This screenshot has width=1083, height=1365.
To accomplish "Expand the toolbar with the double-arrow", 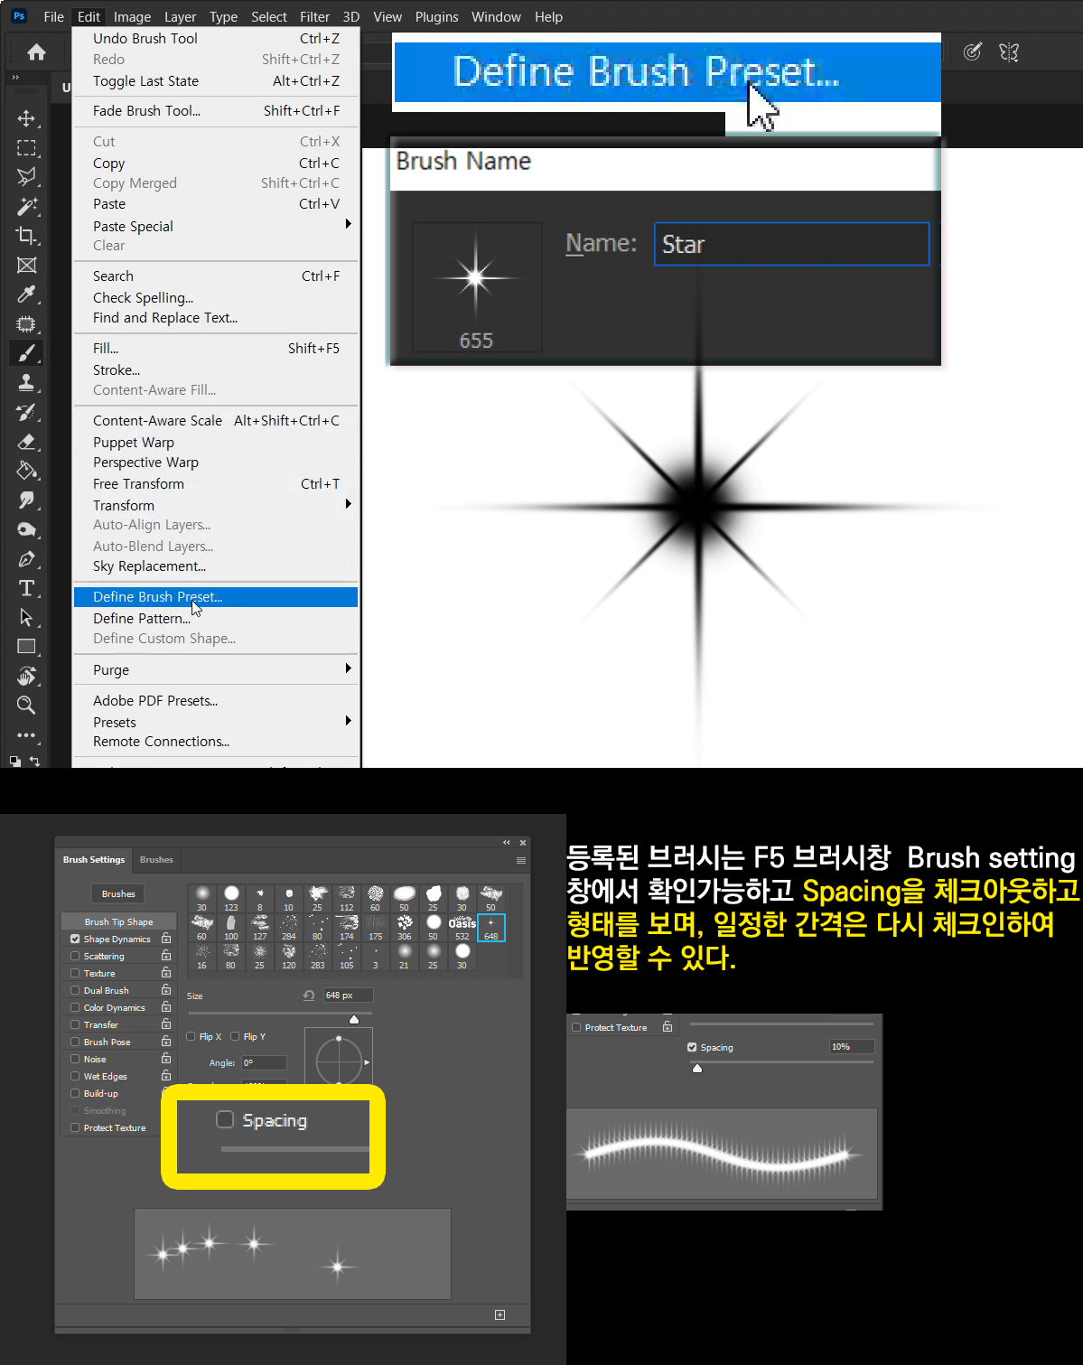I will tap(15, 78).
